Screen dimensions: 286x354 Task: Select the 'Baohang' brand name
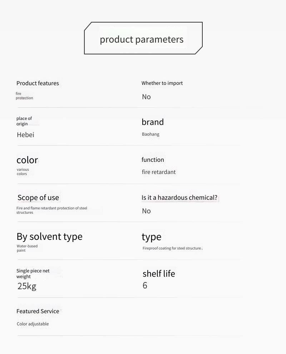151,134
